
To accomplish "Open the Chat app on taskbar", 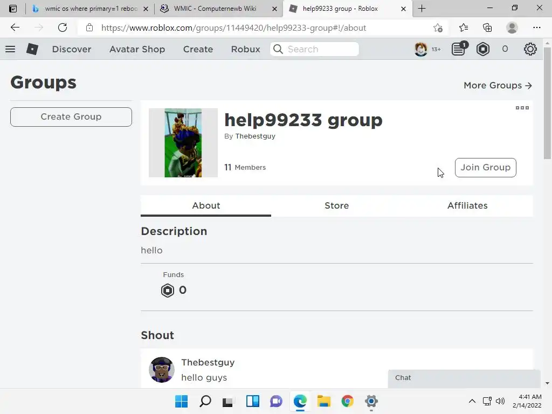I will click(x=276, y=401).
